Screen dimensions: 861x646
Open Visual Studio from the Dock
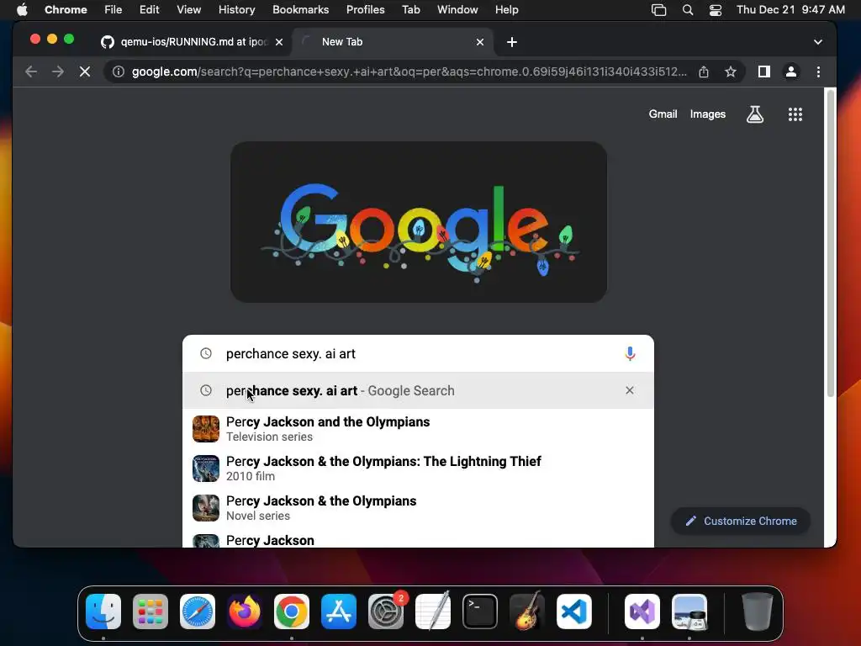point(642,612)
